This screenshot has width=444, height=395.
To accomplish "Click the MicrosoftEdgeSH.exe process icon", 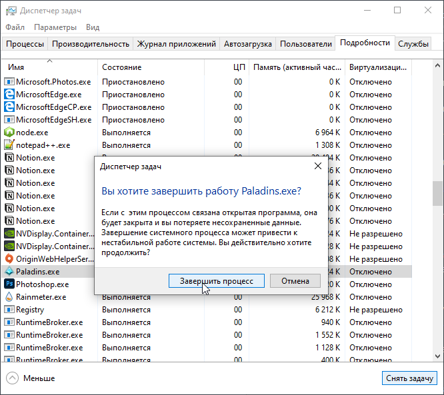I will [x=9, y=120].
